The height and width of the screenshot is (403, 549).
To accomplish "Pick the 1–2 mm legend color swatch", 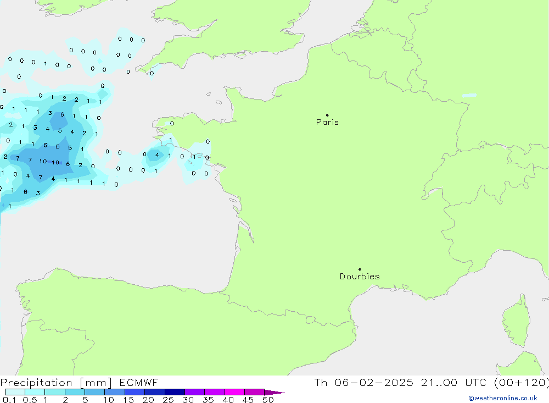I will pyautogui.click(x=55, y=392).
